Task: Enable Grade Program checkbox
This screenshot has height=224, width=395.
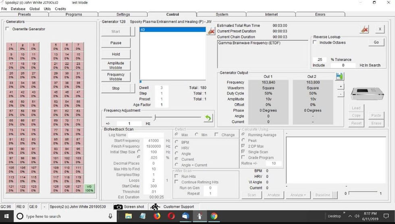Action: click(x=243, y=157)
